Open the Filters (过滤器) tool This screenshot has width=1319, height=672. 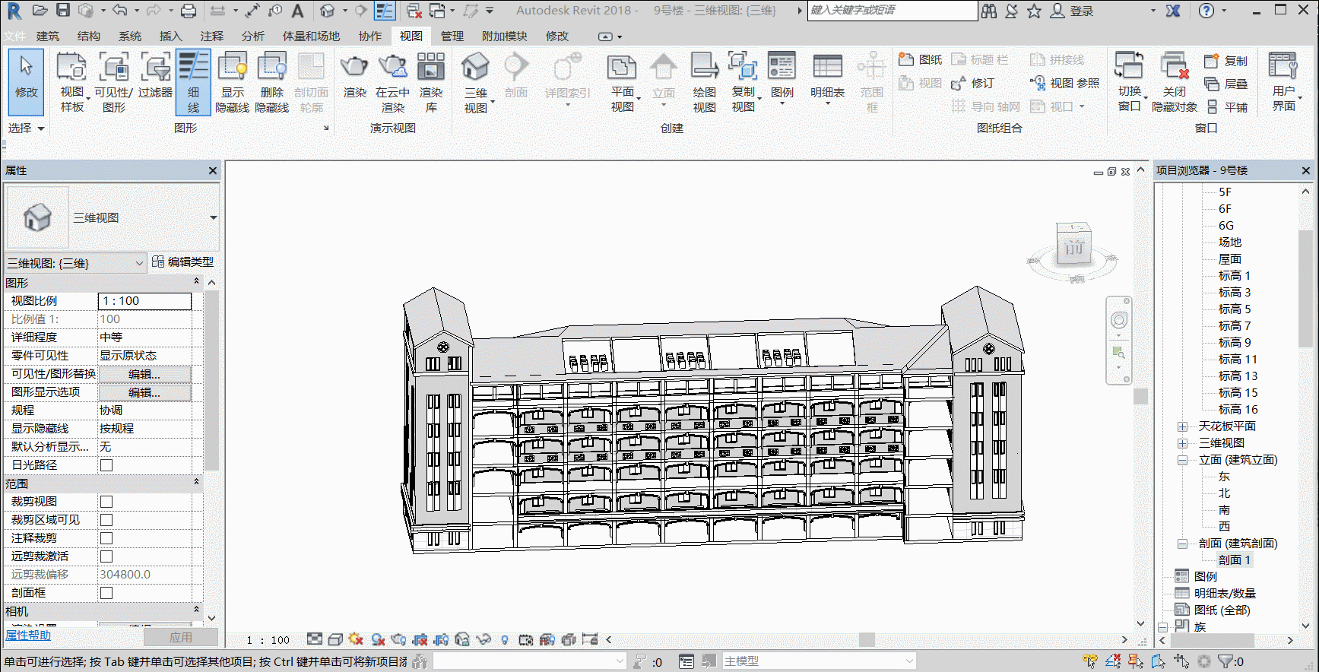tap(155, 76)
